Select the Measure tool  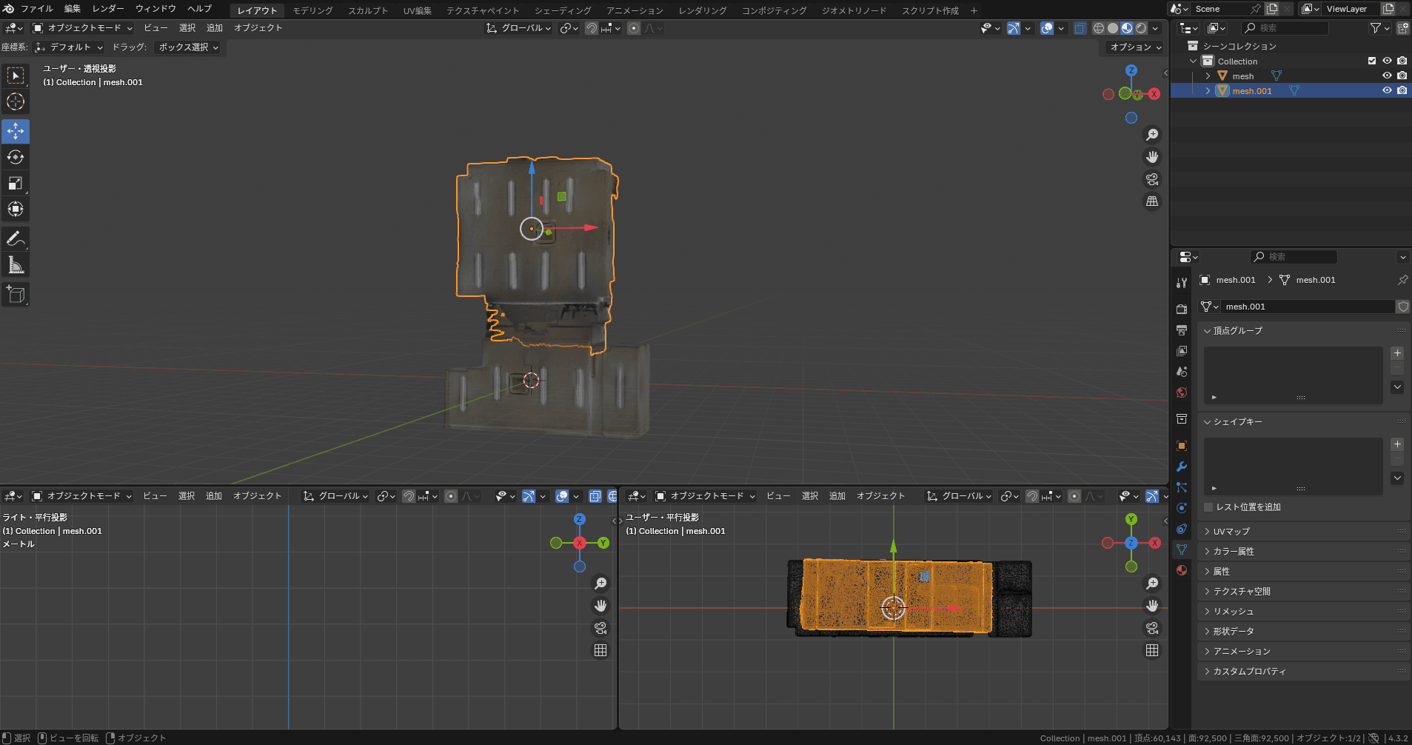coord(16,265)
